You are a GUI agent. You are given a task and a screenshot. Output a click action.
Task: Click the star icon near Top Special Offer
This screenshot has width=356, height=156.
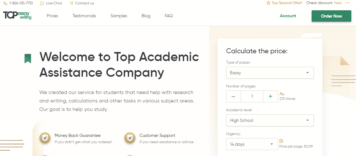coord(268,3)
